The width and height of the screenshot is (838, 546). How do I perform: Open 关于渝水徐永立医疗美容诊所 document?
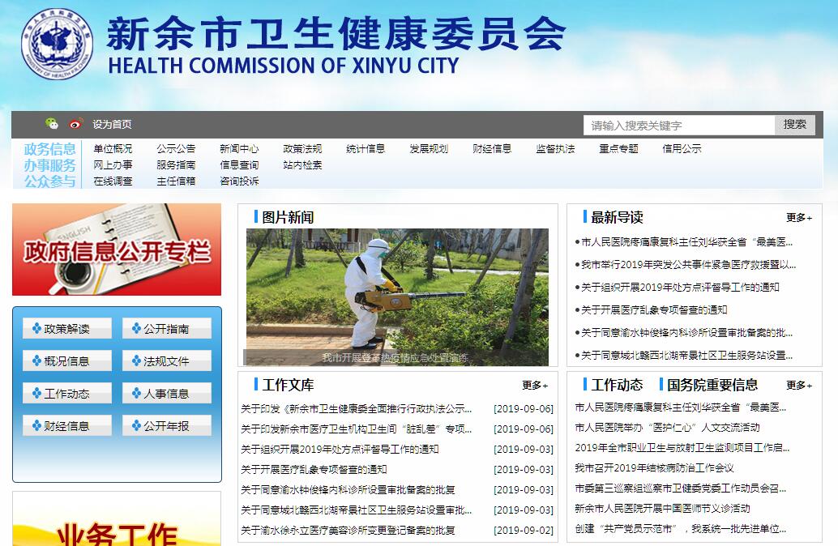click(348, 531)
